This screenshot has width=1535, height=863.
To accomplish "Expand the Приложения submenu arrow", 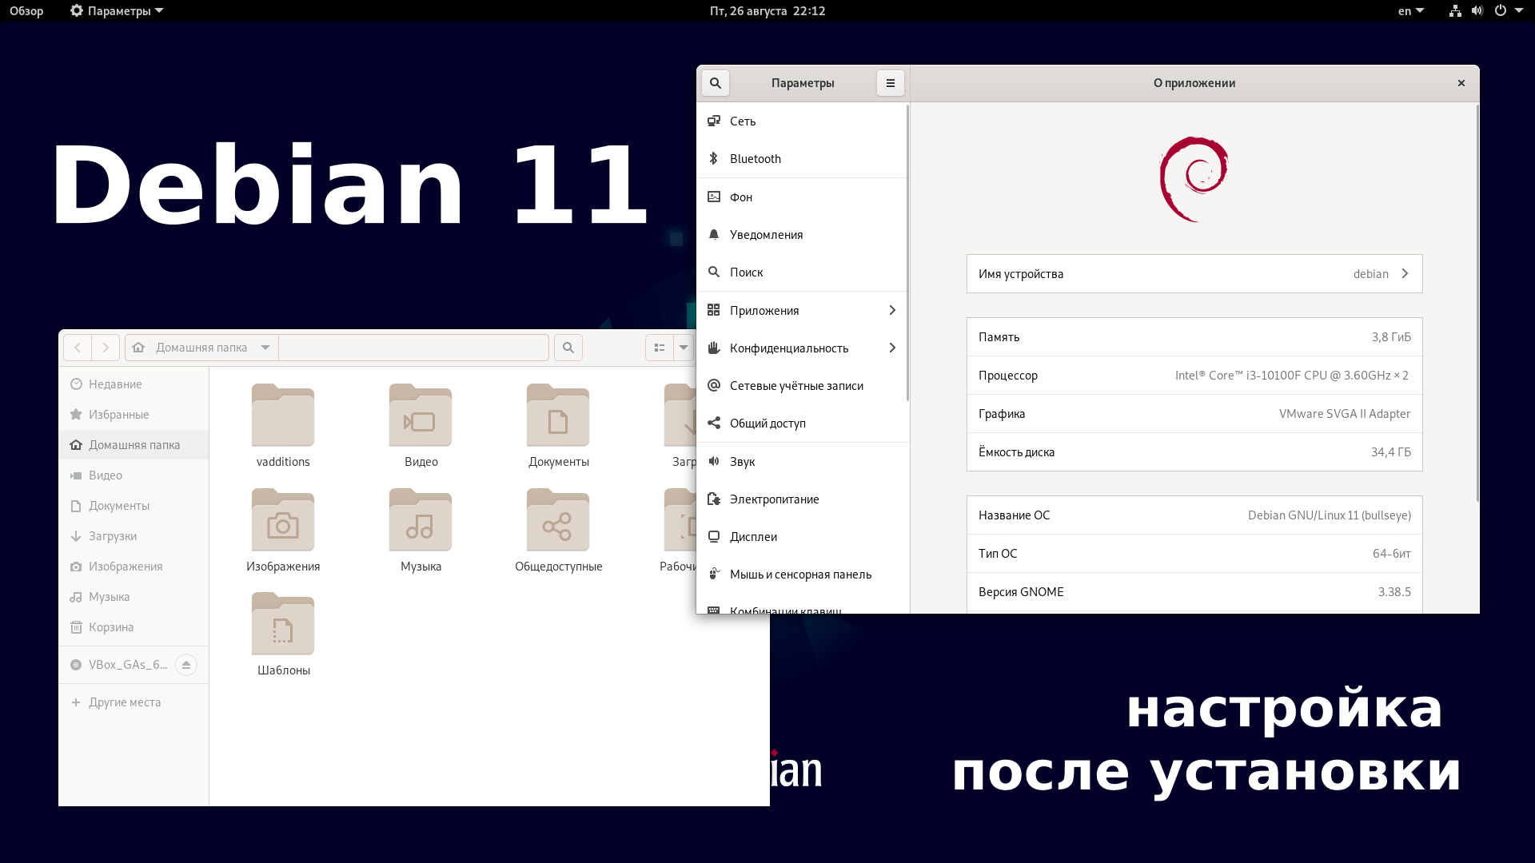I will coord(892,310).
